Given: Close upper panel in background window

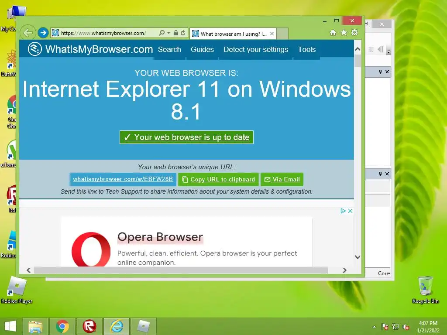Looking at the screenshot, I should (x=387, y=72).
